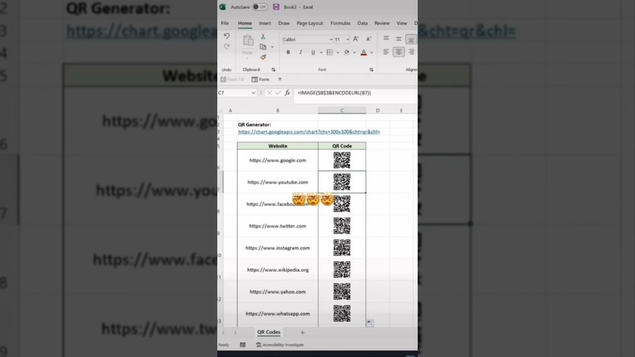Open the Draw ribbon tab
Image resolution: width=635 pixels, height=357 pixels.
[x=284, y=23]
